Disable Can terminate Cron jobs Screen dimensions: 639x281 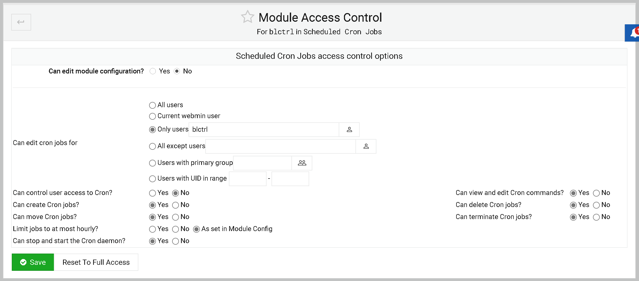596,217
